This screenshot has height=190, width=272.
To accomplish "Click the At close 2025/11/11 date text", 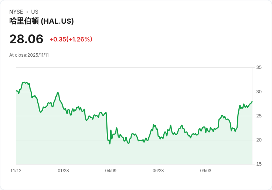I will (29, 55).
